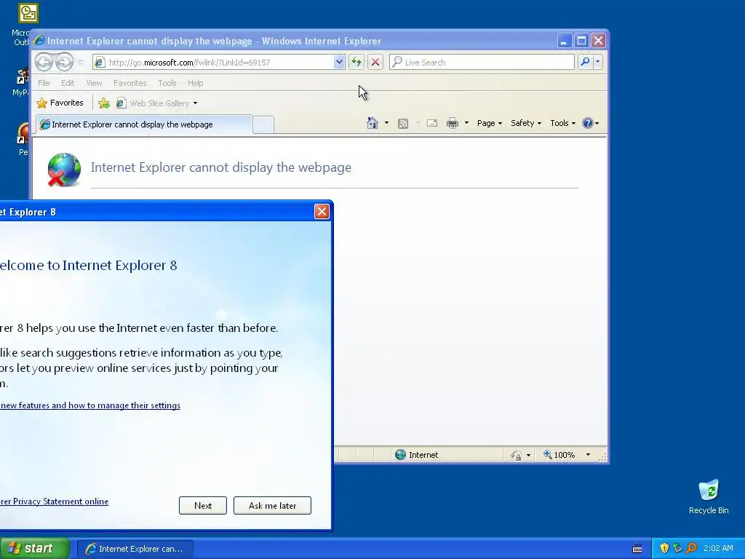Open new features and settings link
The width and height of the screenshot is (745, 559).
click(x=90, y=405)
